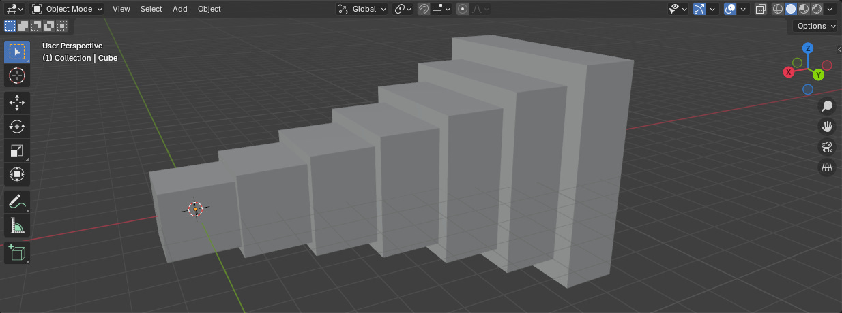Image resolution: width=842 pixels, height=313 pixels.
Task: Expand shading options dropdown arrow
Action: 830,9
